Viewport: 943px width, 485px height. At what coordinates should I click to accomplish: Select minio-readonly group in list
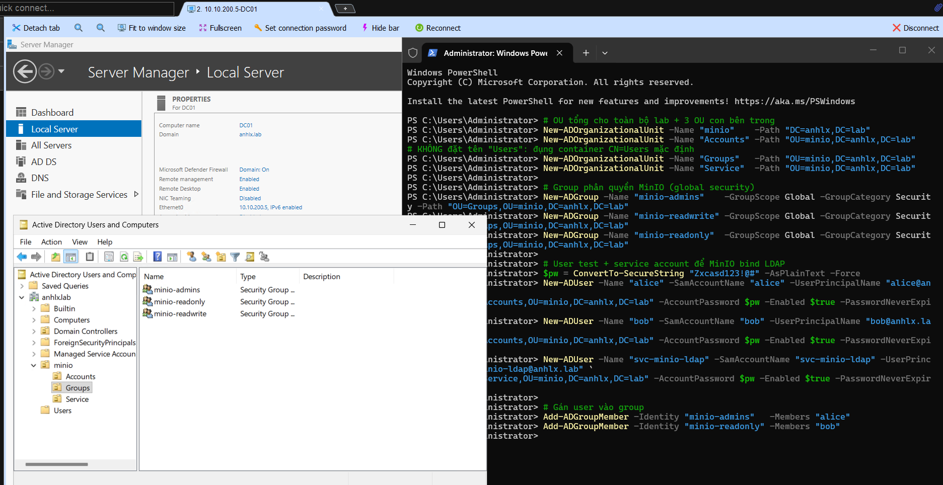[x=179, y=302]
